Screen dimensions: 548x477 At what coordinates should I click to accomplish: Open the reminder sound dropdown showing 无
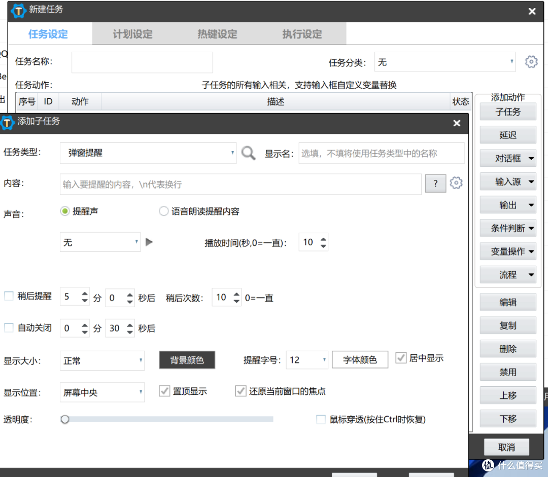click(x=100, y=242)
